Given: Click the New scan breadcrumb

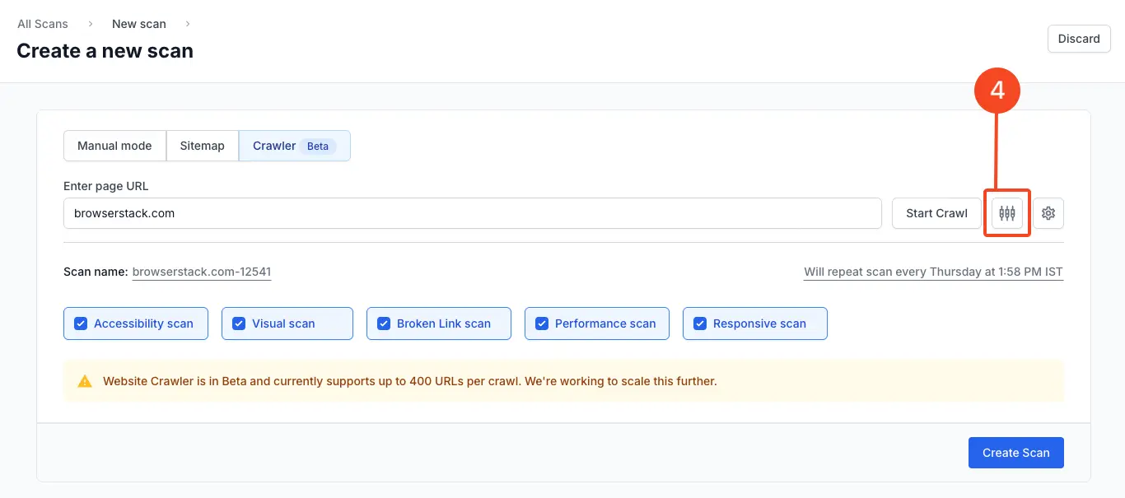Looking at the screenshot, I should pos(139,24).
